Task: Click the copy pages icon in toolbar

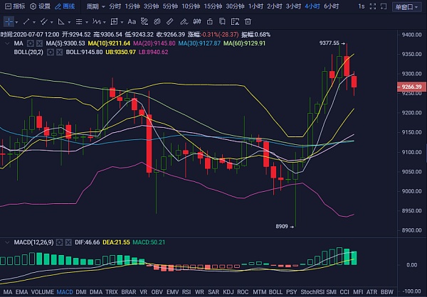Action: click(222, 21)
